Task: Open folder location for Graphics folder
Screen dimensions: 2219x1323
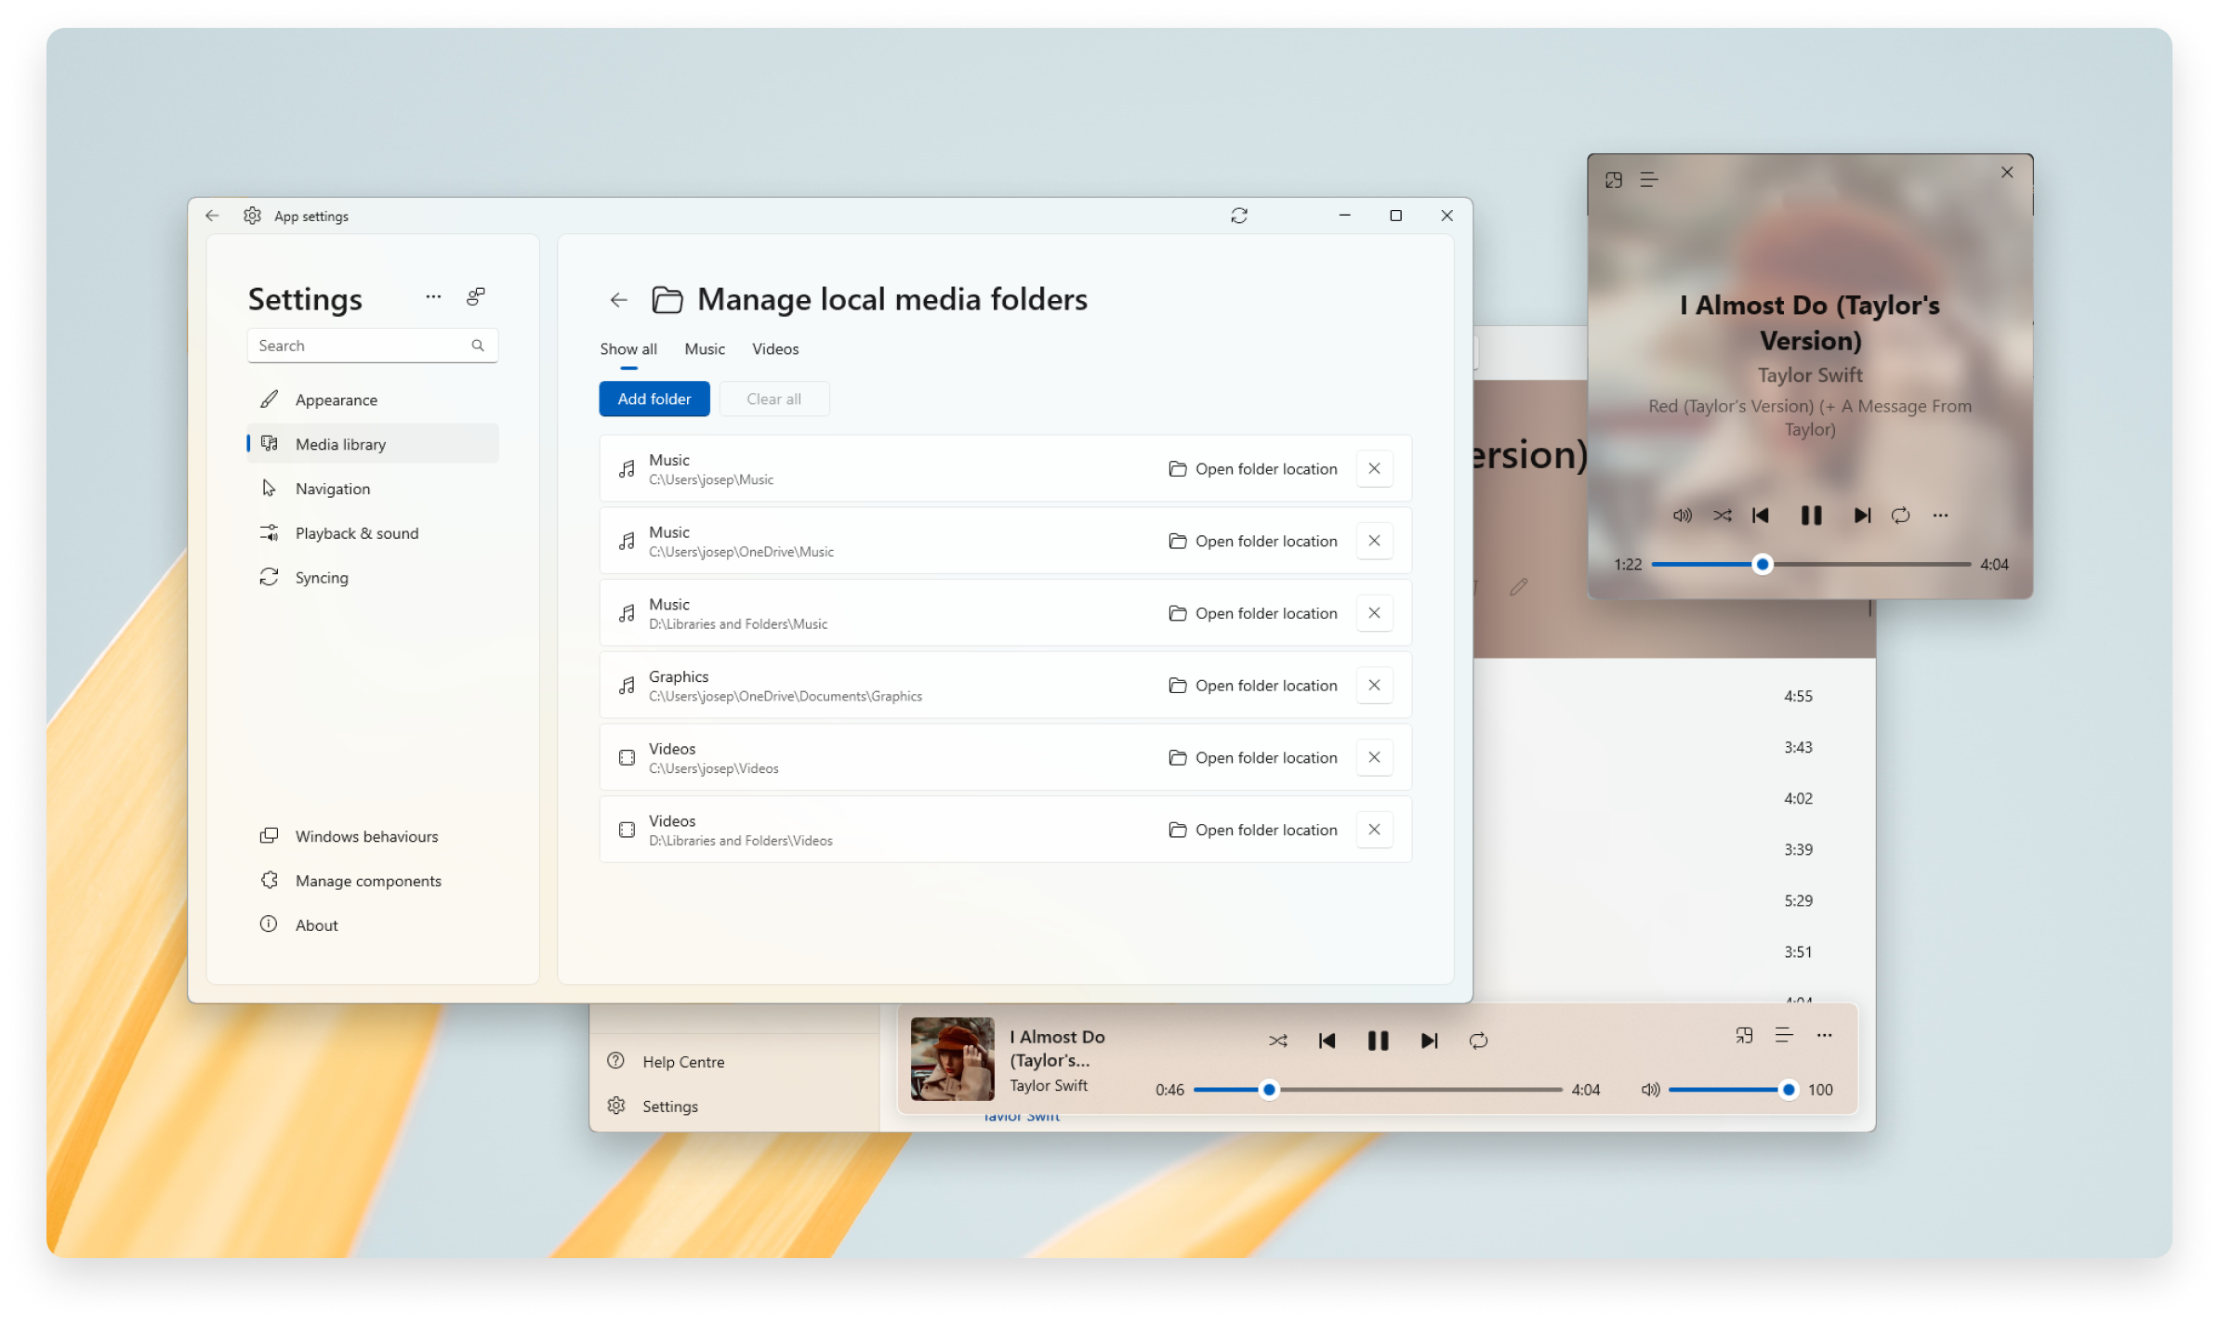Action: point(1252,686)
